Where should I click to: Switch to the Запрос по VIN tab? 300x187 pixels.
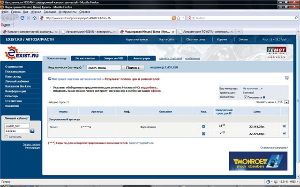(x=113, y=58)
